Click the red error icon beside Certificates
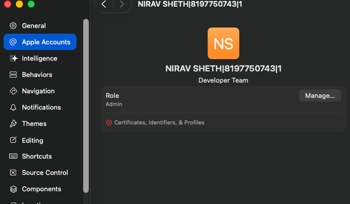Viewport: 350px width, 204px height. click(x=109, y=122)
